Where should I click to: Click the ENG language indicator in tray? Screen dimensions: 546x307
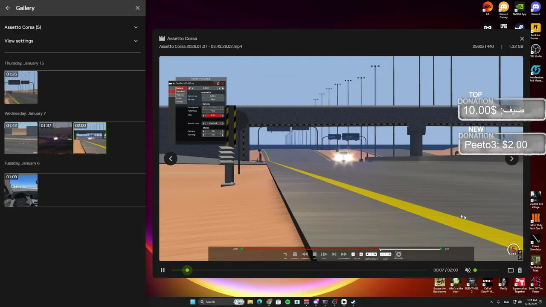(x=506, y=302)
